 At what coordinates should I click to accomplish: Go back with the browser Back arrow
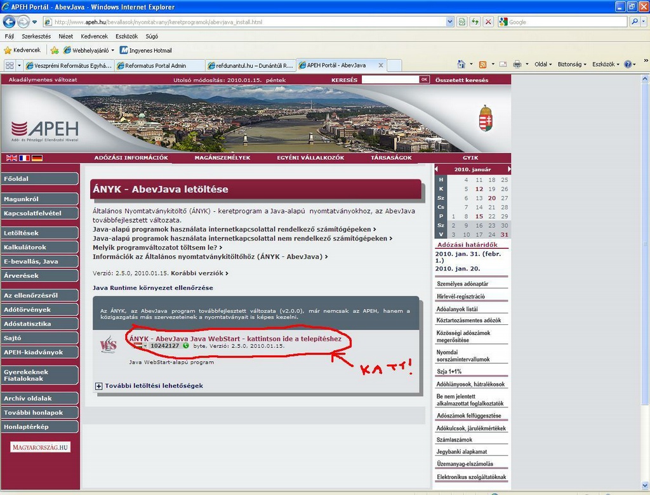point(9,22)
